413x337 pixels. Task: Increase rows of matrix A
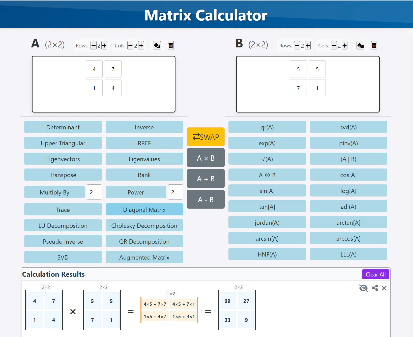104,46
